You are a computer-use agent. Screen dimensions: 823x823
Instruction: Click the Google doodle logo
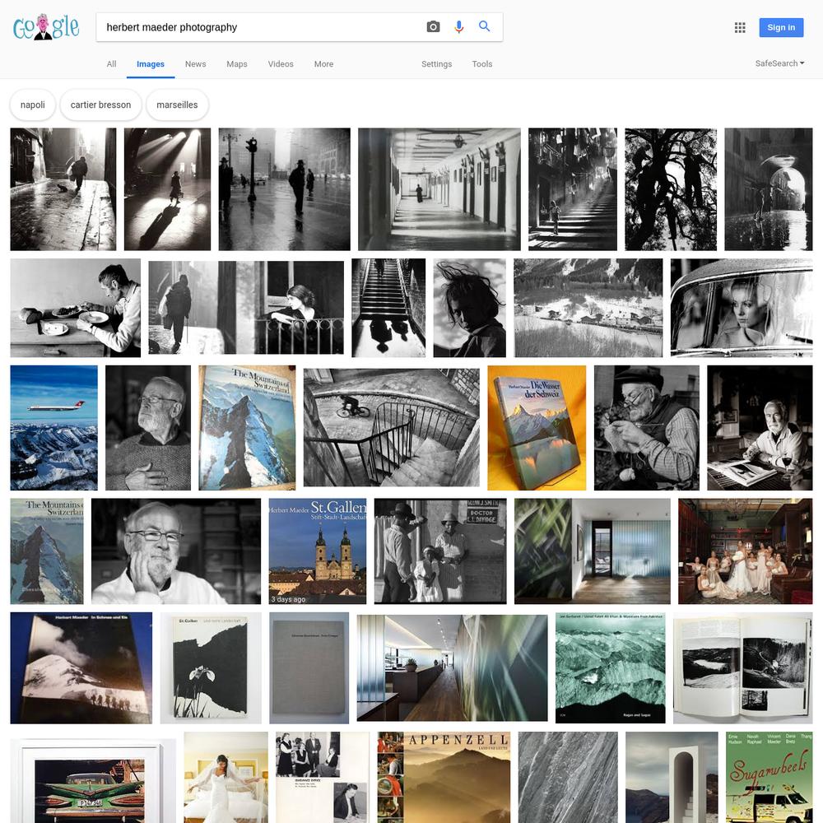[46, 27]
